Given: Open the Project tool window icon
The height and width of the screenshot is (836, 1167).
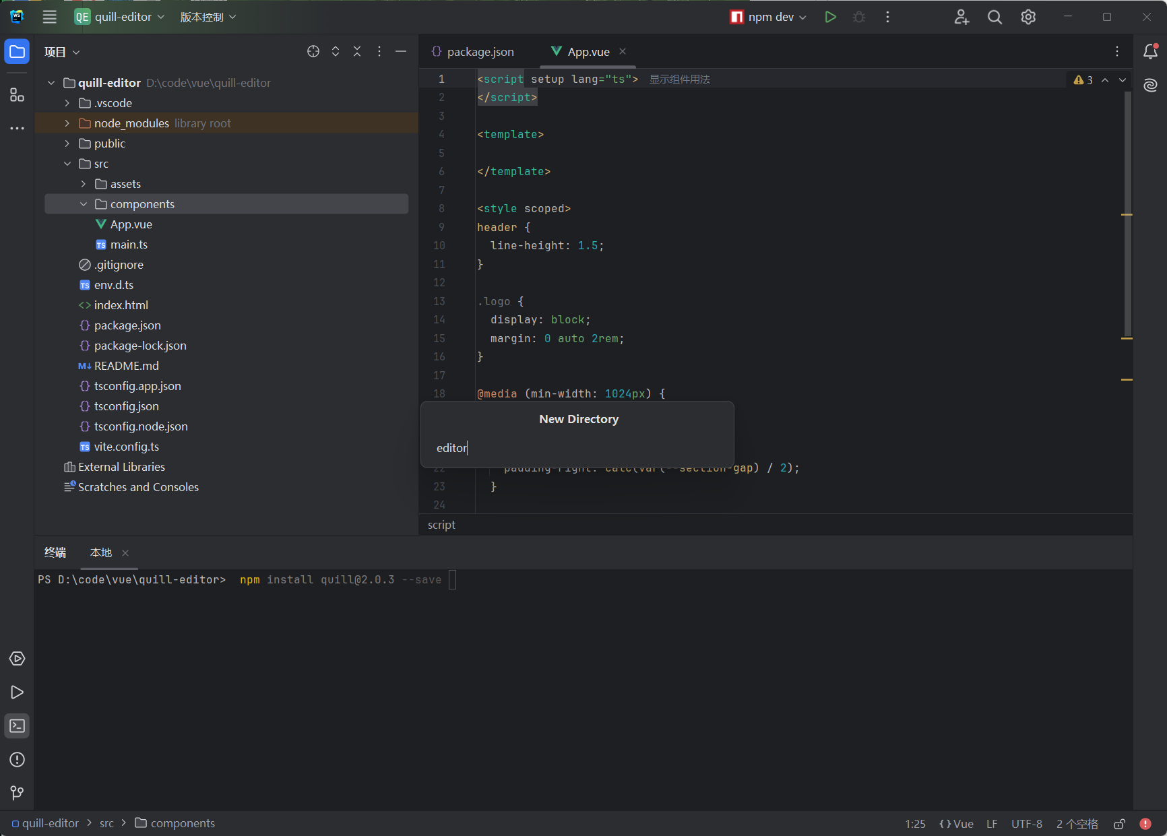Looking at the screenshot, I should pyautogui.click(x=17, y=52).
